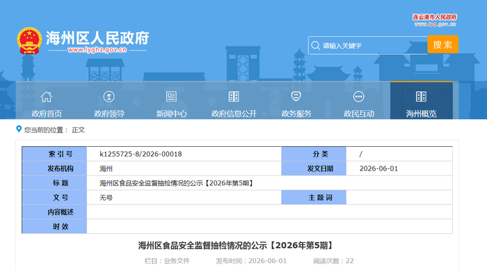Click the book icon above 政府信息公开

234,97
